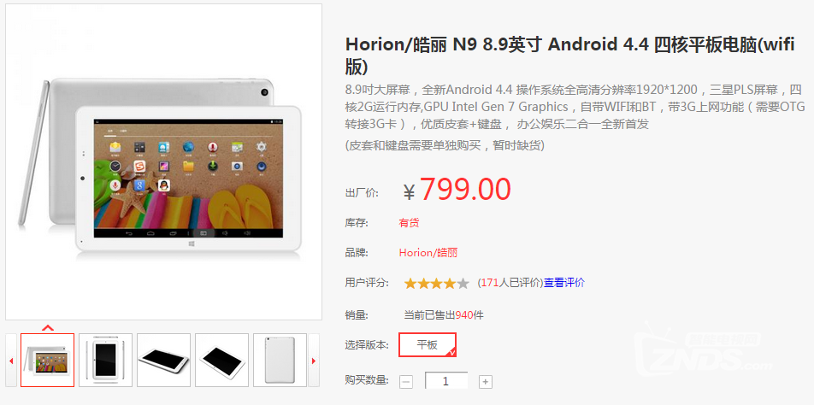Click the five-star user rating stars
This screenshot has height=405, width=814.
[437, 283]
